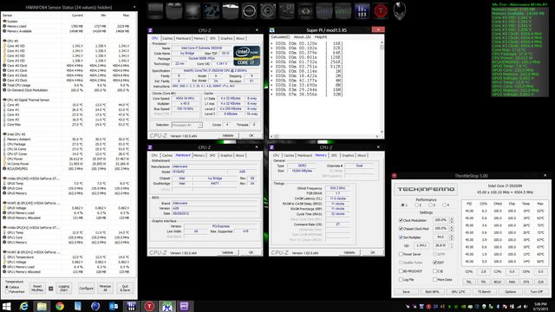Launch Google Chrome from the taskbar

click(60, 306)
